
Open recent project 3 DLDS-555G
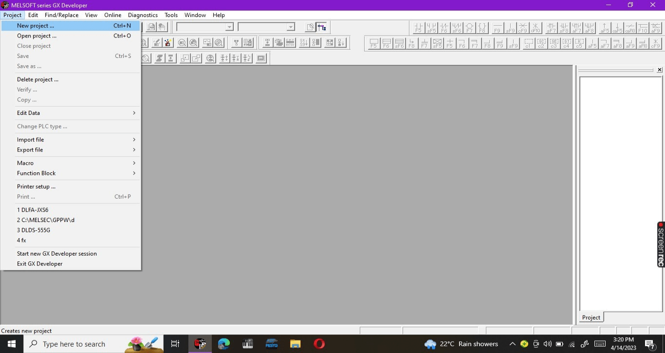point(71,230)
